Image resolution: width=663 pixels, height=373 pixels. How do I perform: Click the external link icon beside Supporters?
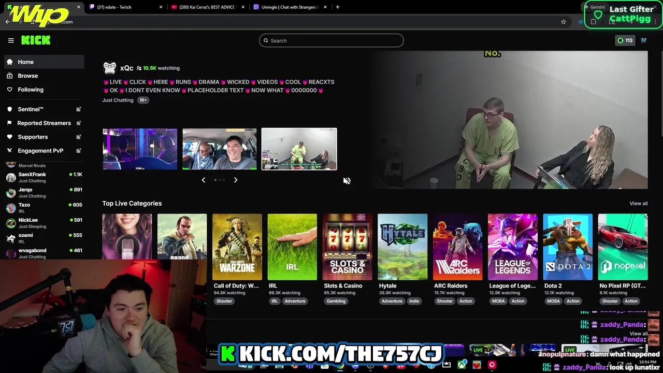coord(79,137)
